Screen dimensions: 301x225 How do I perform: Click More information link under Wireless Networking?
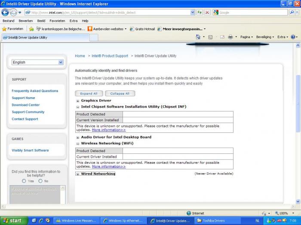[109, 166]
